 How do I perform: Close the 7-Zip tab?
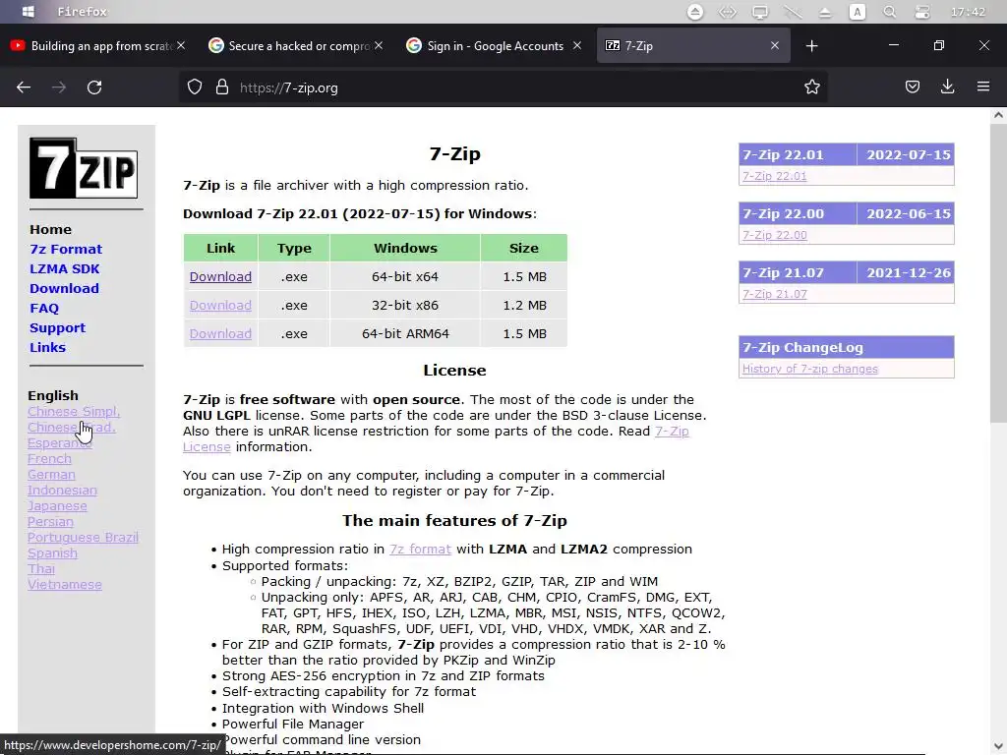click(775, 45)
